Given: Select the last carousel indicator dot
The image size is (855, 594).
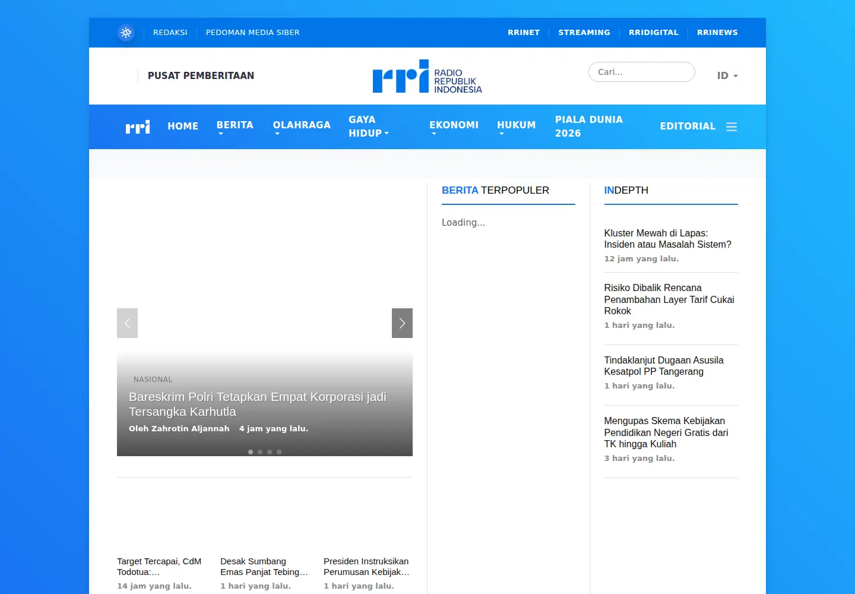Looking at the screenshot, I should click(x=279, y=452).
